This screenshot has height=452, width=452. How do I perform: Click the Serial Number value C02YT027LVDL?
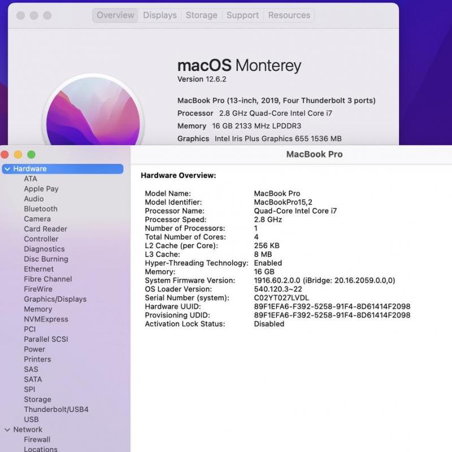pyautogui.click(x=281, y=298)
